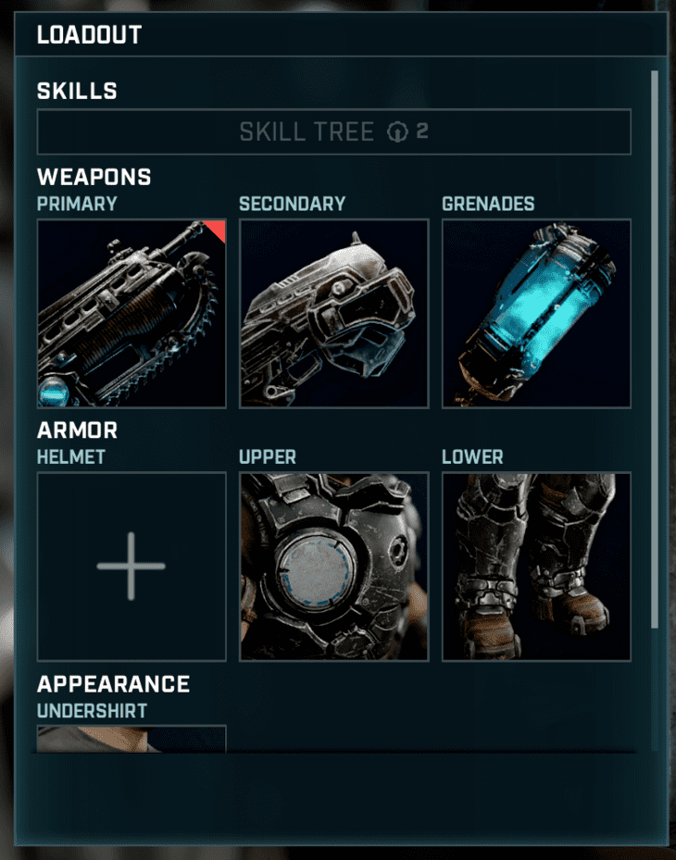Choose the glowing blue grenade slot
The width and height of the screenshot is (676, 860).
536,313
